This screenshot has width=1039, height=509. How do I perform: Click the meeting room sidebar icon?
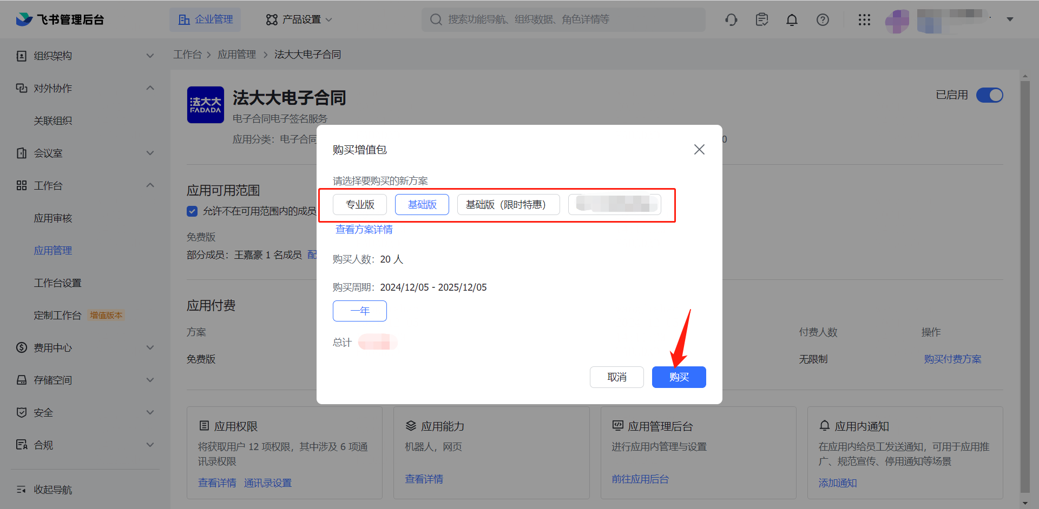(22, 153)
